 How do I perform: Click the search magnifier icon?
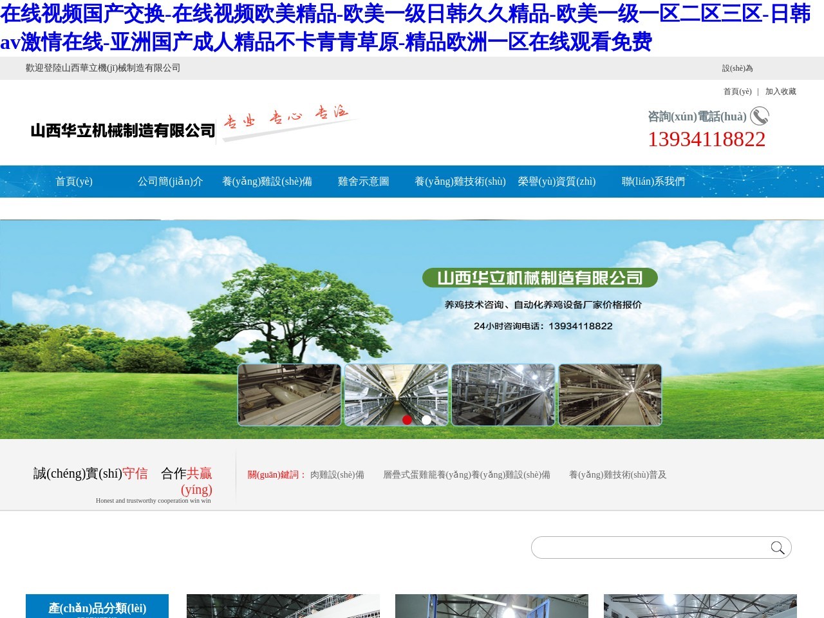[778, 548]
